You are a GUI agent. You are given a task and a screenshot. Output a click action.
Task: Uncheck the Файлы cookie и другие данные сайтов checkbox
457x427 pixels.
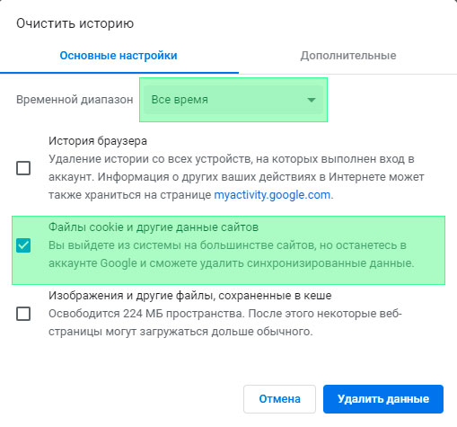(x=23, y=245)
